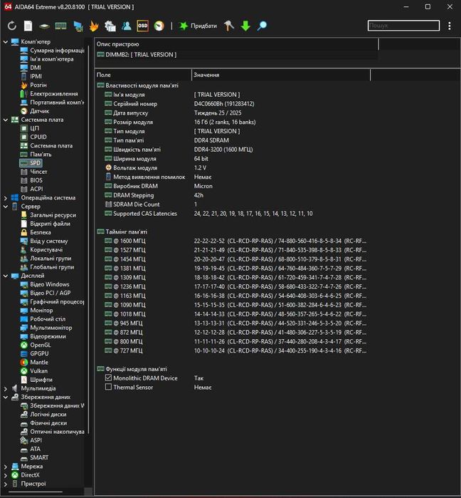The width and height of the screenshot is (461, 498).
Task: Select the Виробник DRAM Micron row
Action: pyautogui.click(x=231, y=186)
